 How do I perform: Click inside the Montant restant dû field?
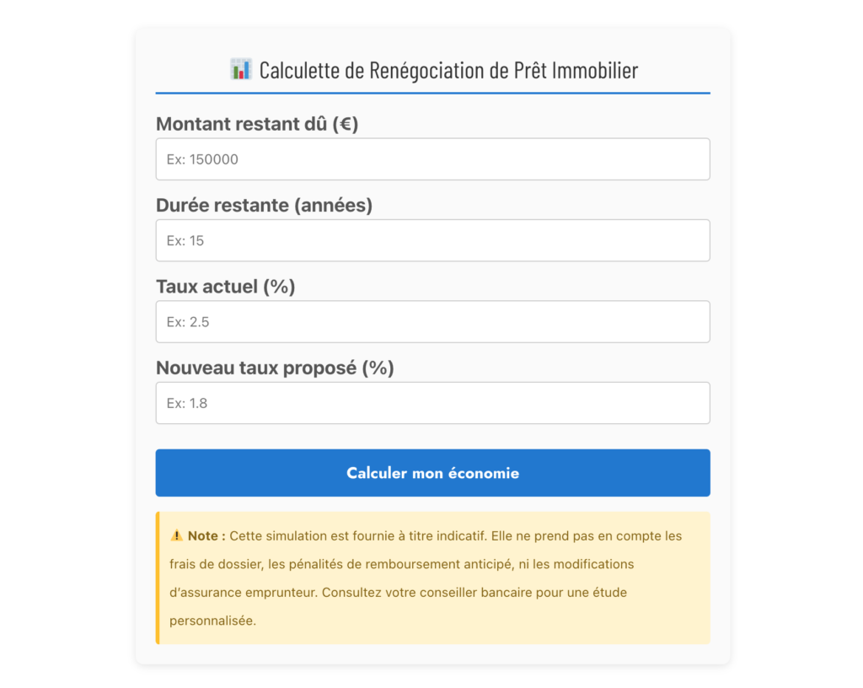coord(432,159)
